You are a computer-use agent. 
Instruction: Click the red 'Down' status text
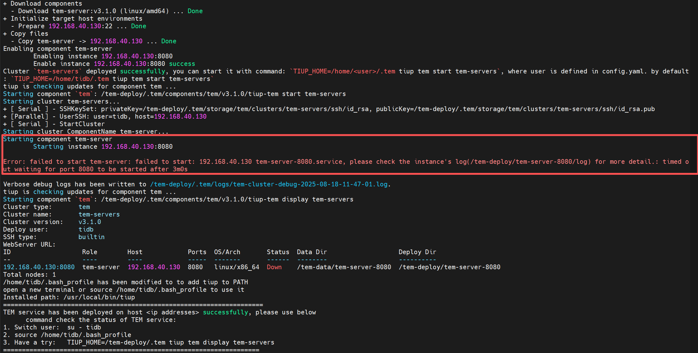point(274,267)
